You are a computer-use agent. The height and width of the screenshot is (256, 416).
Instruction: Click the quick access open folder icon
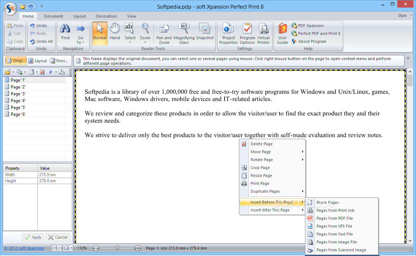coord(23,6)
